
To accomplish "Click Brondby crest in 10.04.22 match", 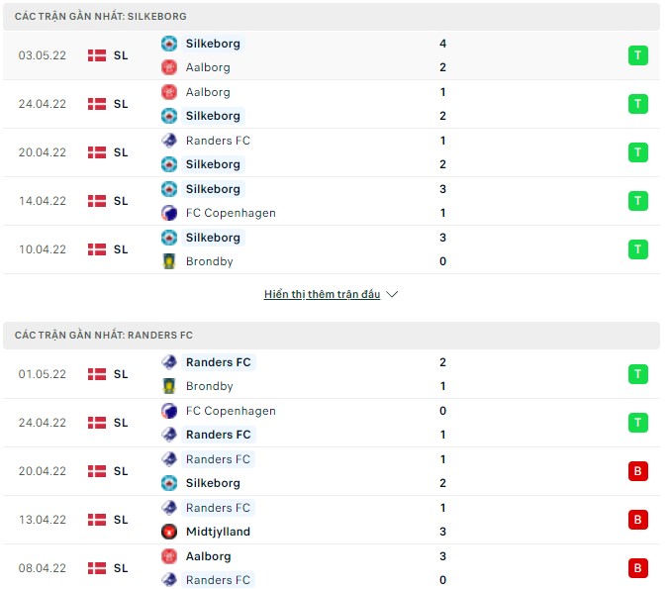I will tap(169, 261).
